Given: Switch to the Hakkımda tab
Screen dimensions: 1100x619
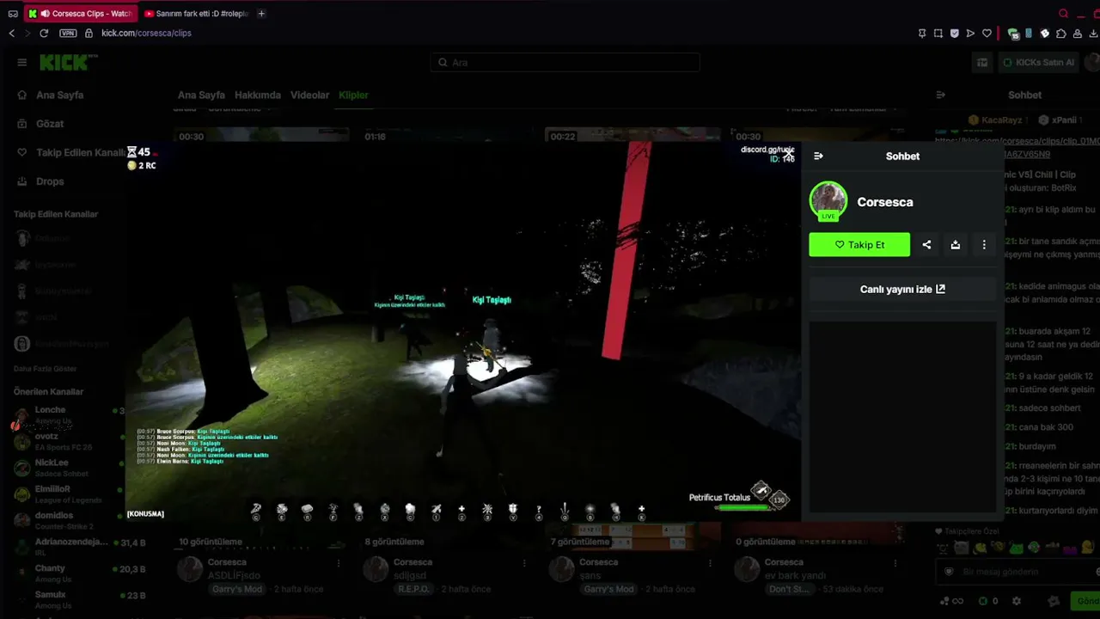Looking at the screenshot, I should pyautogui.click(x=258, y=95).
